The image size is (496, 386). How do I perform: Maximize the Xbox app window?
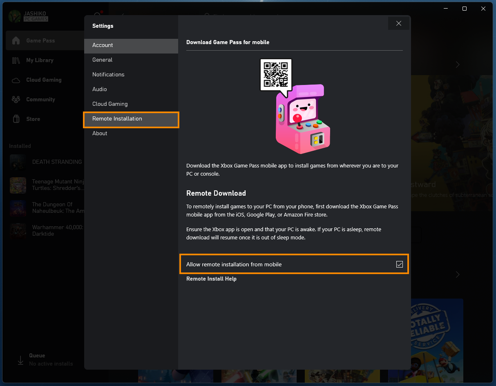pos(465,9)
